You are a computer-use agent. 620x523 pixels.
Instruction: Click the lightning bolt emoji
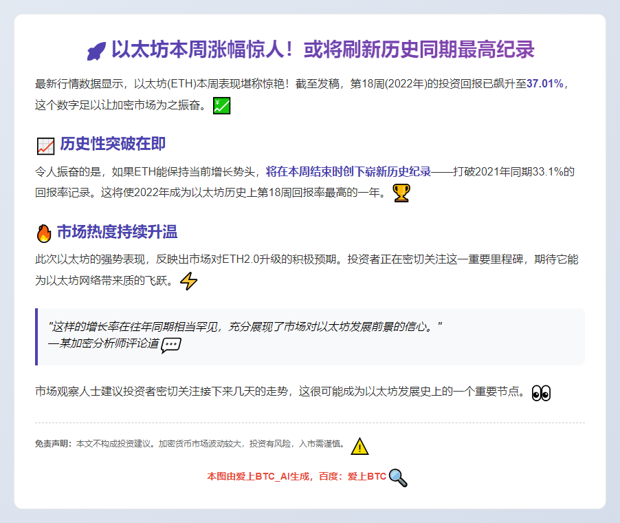190,281
